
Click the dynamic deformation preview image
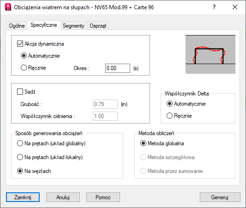pos(210,54)
